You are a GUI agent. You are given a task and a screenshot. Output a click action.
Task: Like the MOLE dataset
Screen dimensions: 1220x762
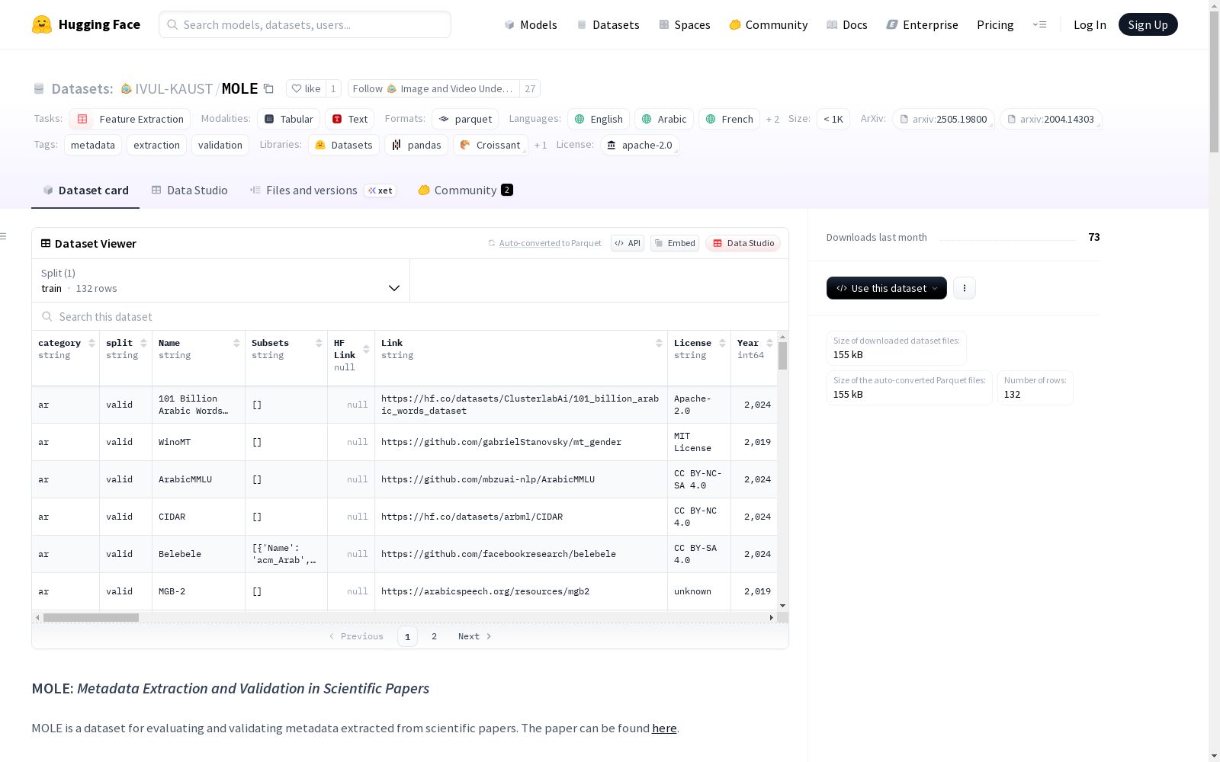[306, 88]
